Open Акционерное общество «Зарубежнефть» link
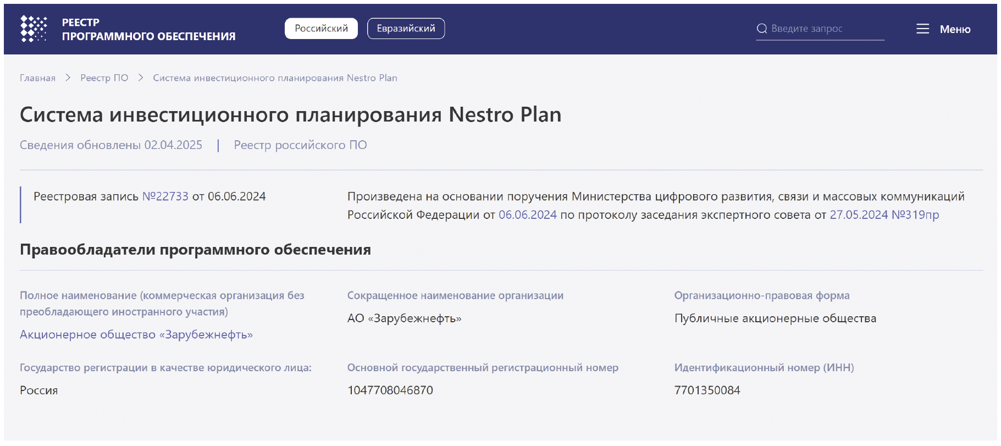1001x446 pixels. 136,334
